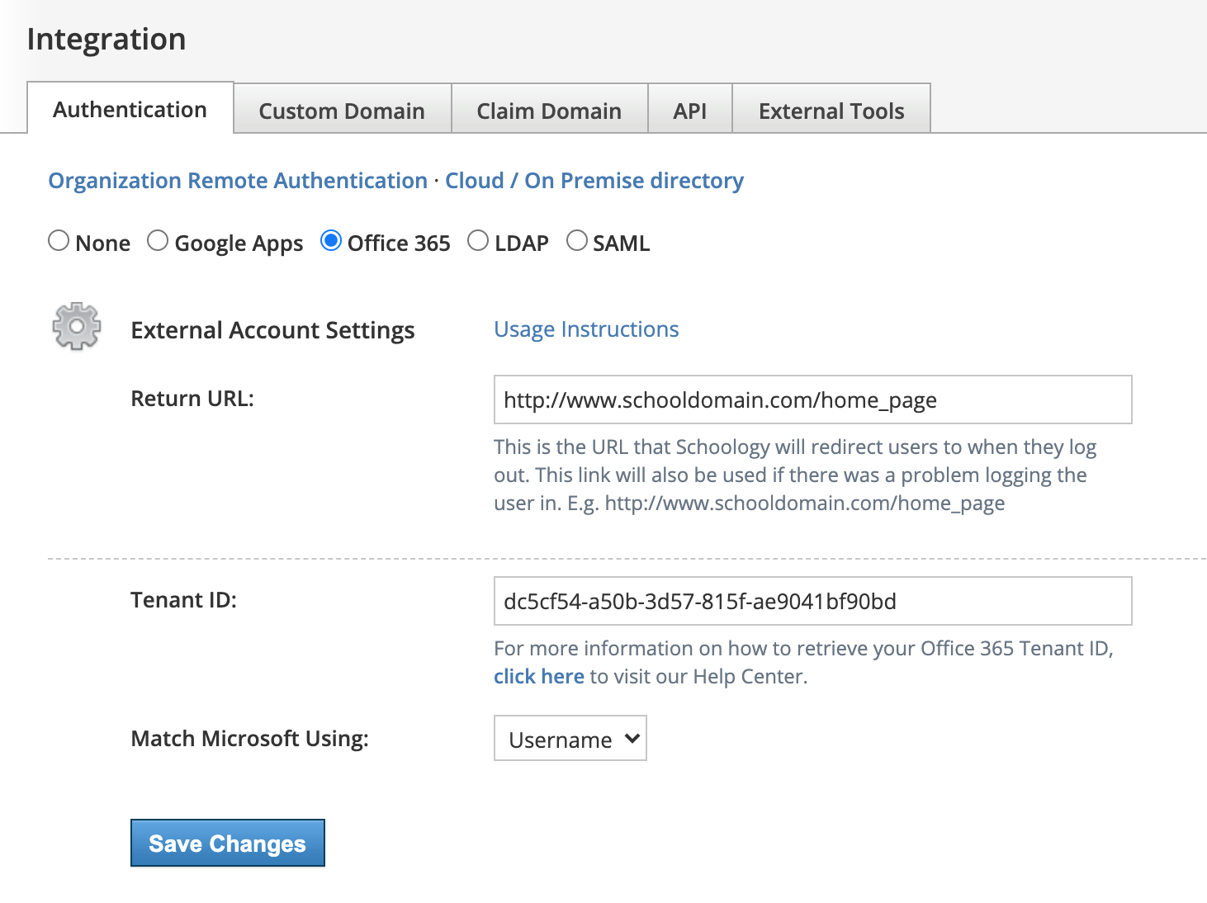The width and height of the screenshot is (1207, 903).
Task: Select the Authentication tab
Action: [x=130, y=109]
